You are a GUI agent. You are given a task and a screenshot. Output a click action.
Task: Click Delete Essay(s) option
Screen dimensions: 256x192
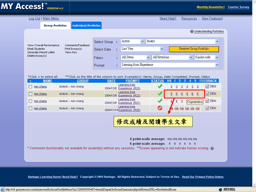tap(37, 56)
